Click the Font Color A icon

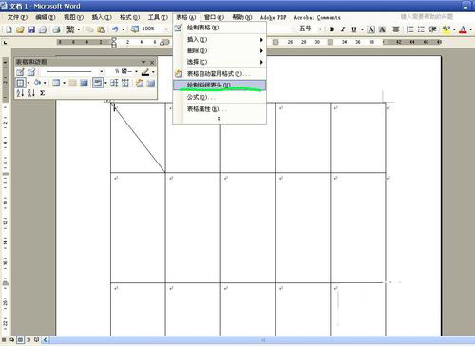click(463, 29)
